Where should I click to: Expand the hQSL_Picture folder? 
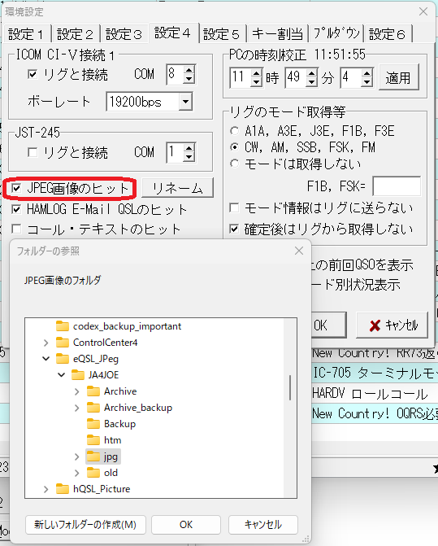[46, 489]
